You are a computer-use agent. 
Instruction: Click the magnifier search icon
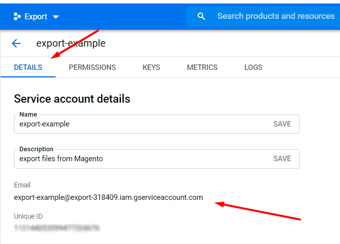click(x=201, y=16)
